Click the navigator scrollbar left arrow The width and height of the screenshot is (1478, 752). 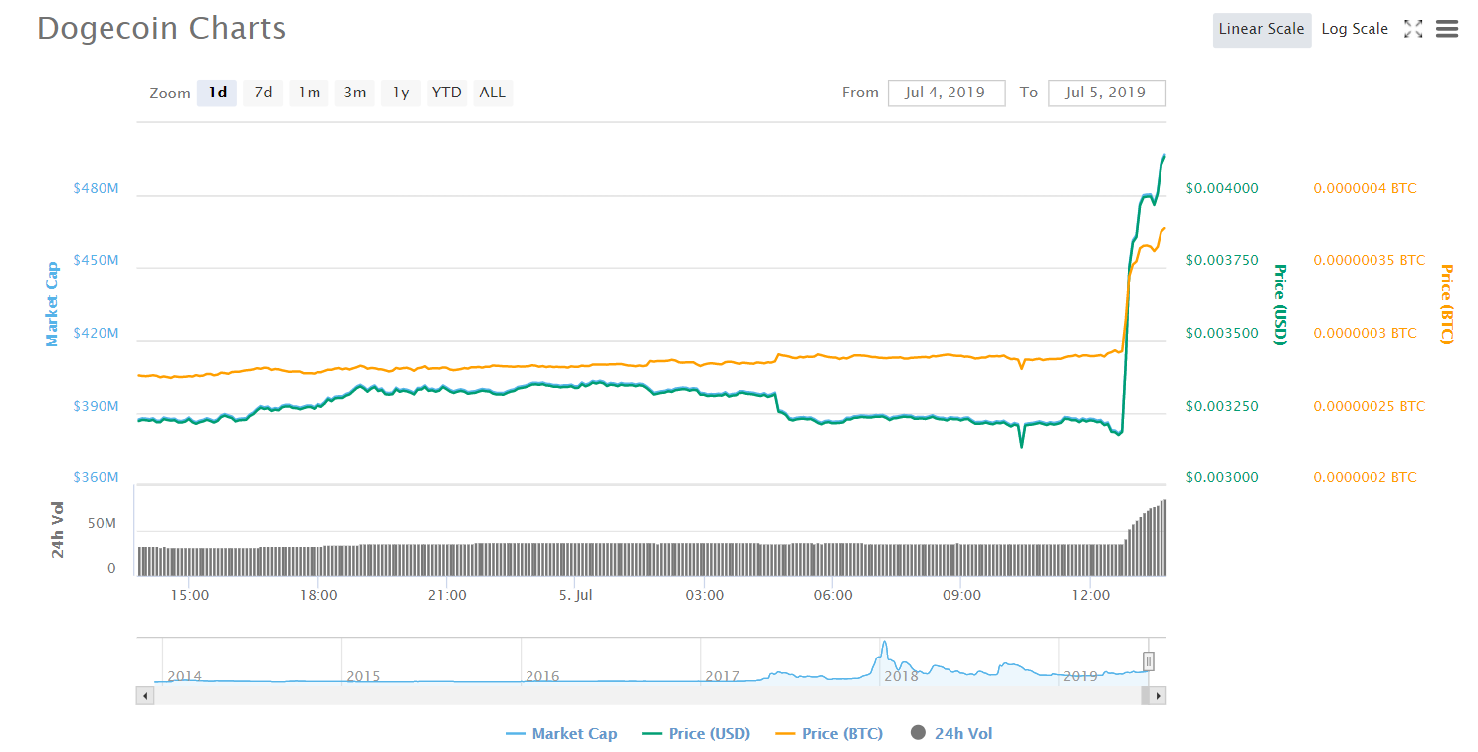click(x=145, y=696)
